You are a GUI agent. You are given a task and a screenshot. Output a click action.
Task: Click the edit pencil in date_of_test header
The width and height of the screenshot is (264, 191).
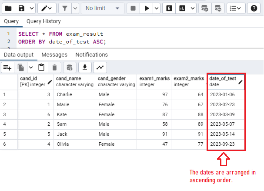(241, 82)
